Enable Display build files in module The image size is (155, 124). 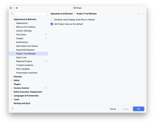[x=52, y=20]
